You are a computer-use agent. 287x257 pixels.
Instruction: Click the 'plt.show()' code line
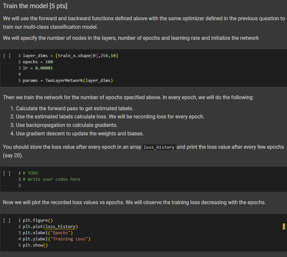pos(35,245)
